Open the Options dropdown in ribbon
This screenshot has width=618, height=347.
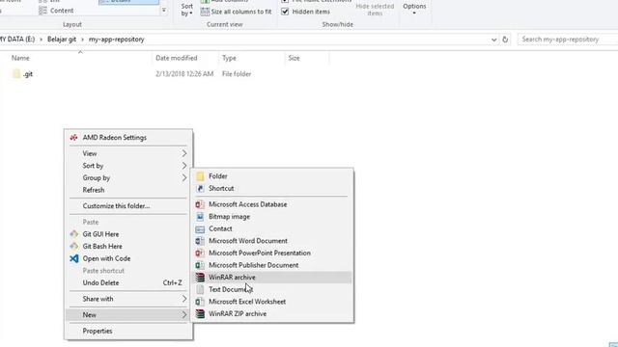click(414, 9)
